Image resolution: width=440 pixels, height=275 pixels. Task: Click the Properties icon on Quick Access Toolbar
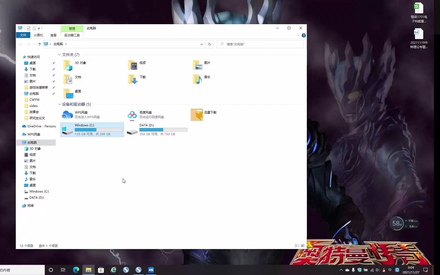(x=29, y=28)
